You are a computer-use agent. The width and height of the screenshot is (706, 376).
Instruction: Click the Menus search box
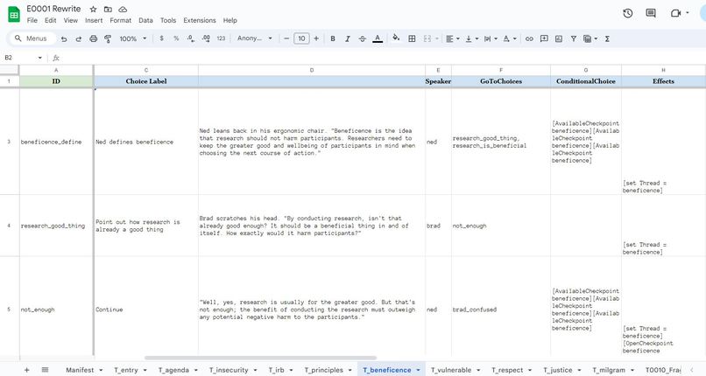(x=32, y=38)
